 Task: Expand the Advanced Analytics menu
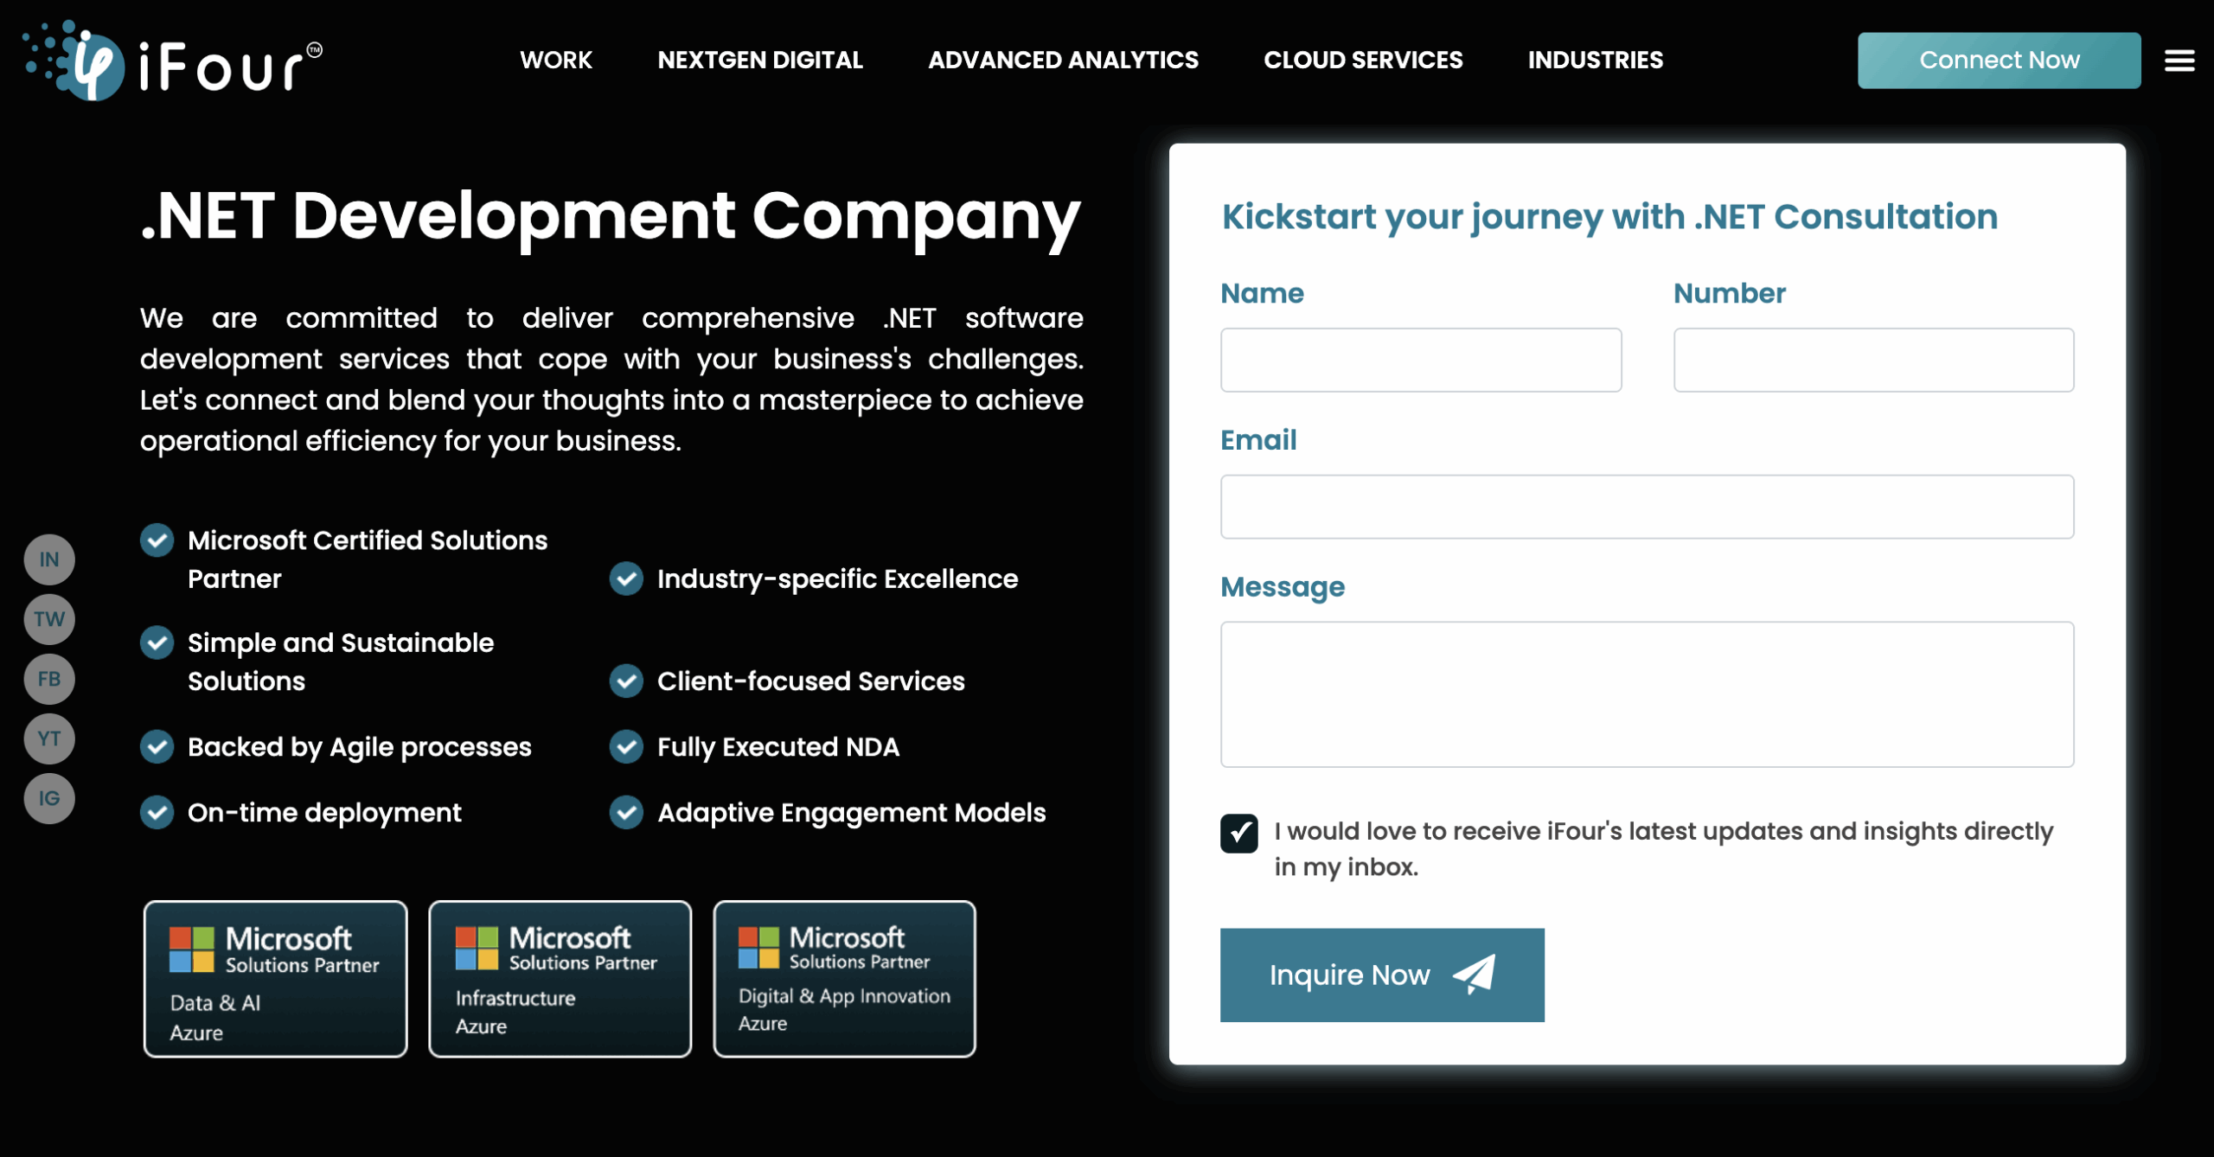click(x=1063, y=60)
